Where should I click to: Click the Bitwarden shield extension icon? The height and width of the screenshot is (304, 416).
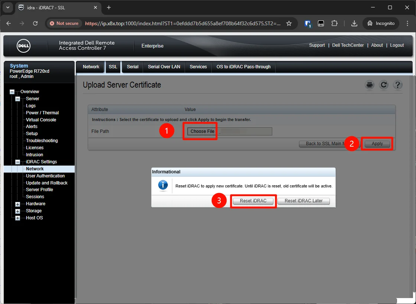pos(308,24)
